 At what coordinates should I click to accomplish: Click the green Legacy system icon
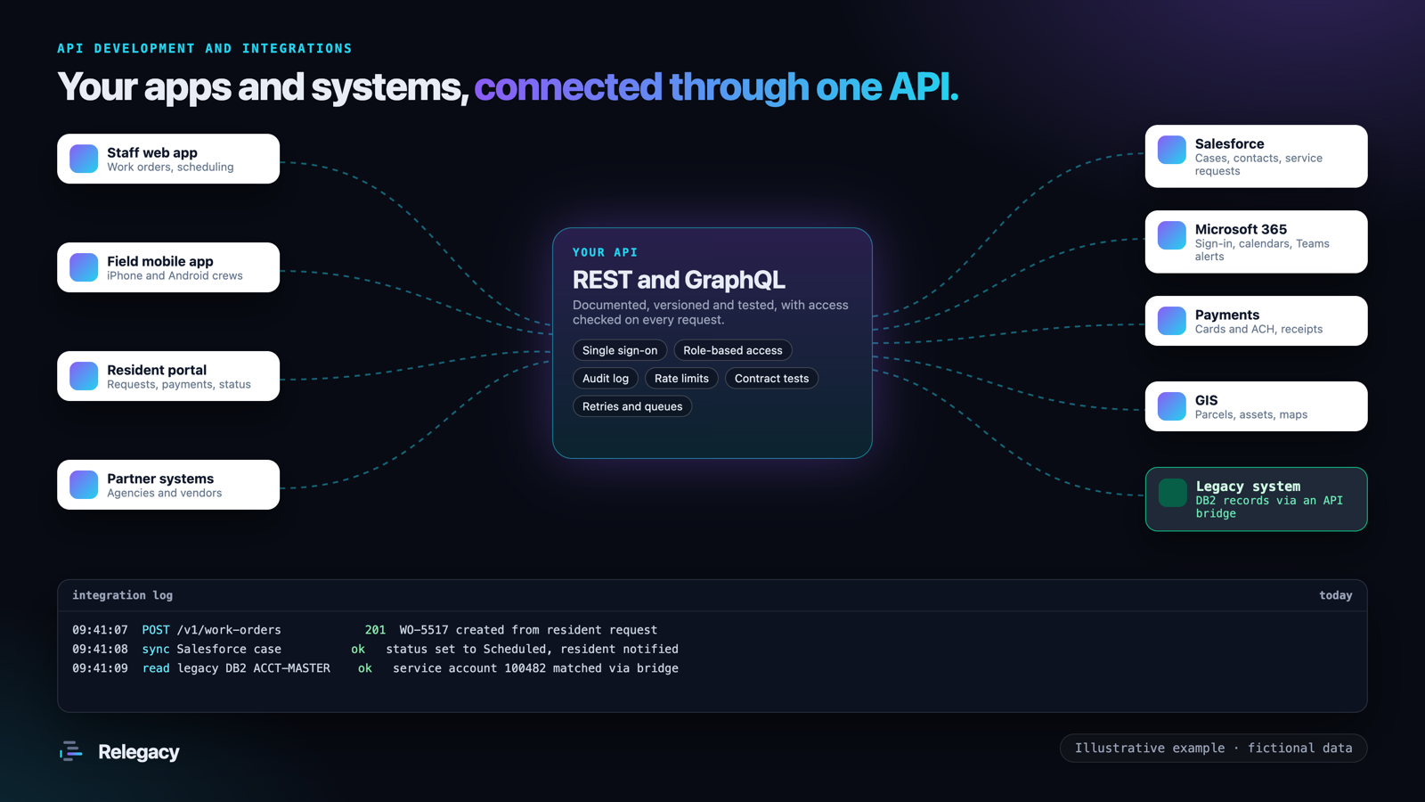pyautogui.click(x=1173, y=493)
